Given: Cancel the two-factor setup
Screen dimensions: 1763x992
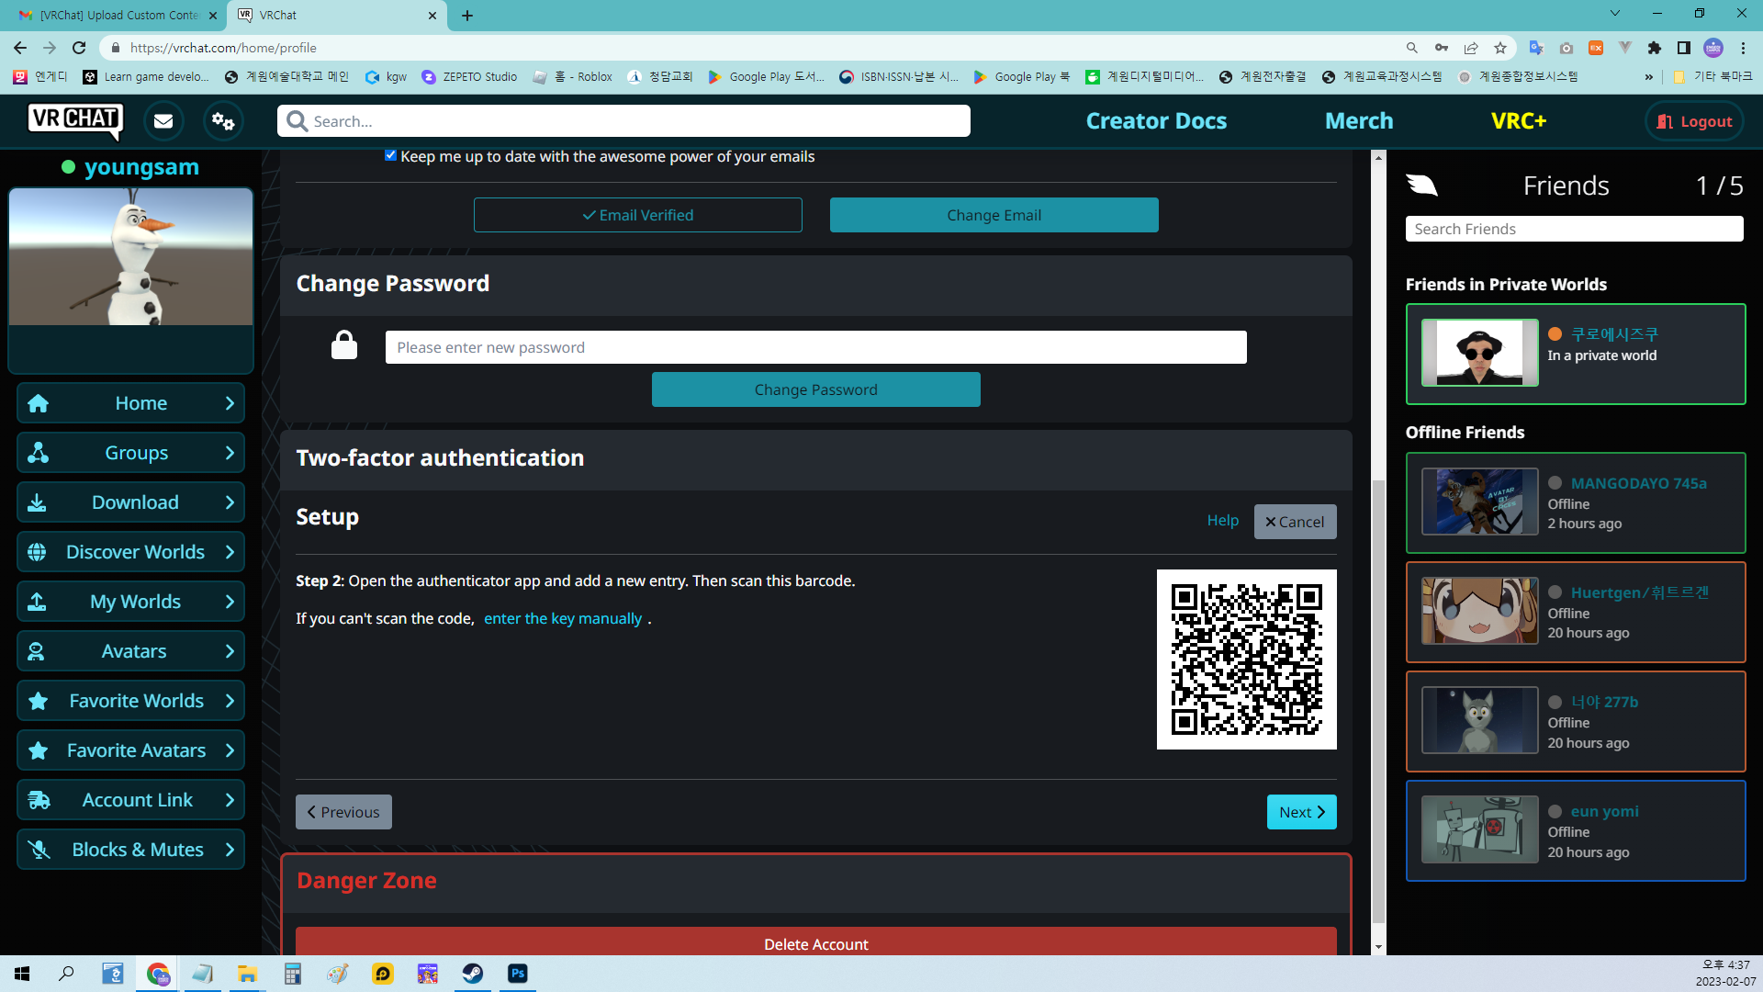Looking at the screenshot, I should [x=1295, y=522].
